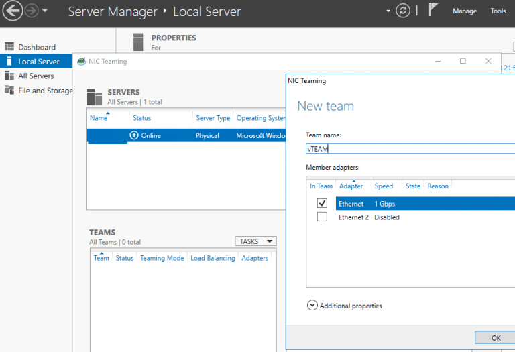
Task: Sort teams by Load Balancing column
Action: coord(213,258)
